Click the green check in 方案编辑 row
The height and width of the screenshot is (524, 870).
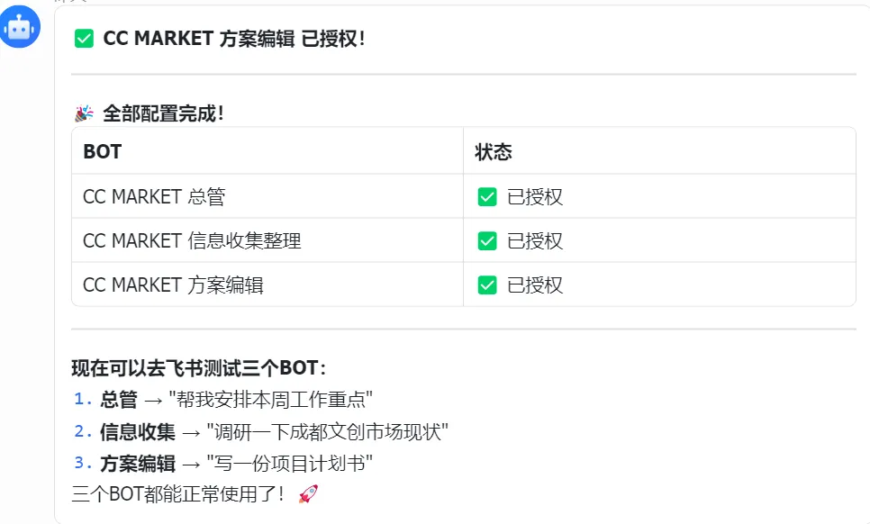click(x=487, y=285)
